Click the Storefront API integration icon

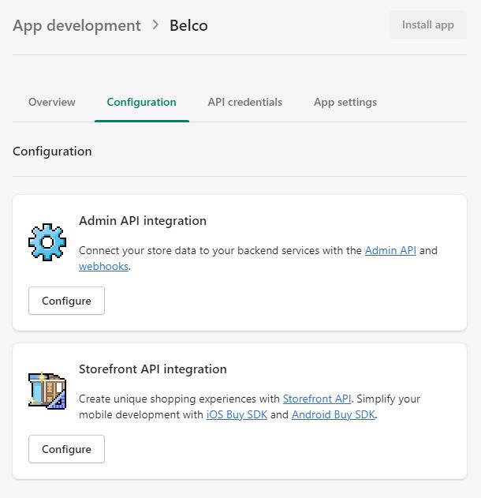pos(47,391)
